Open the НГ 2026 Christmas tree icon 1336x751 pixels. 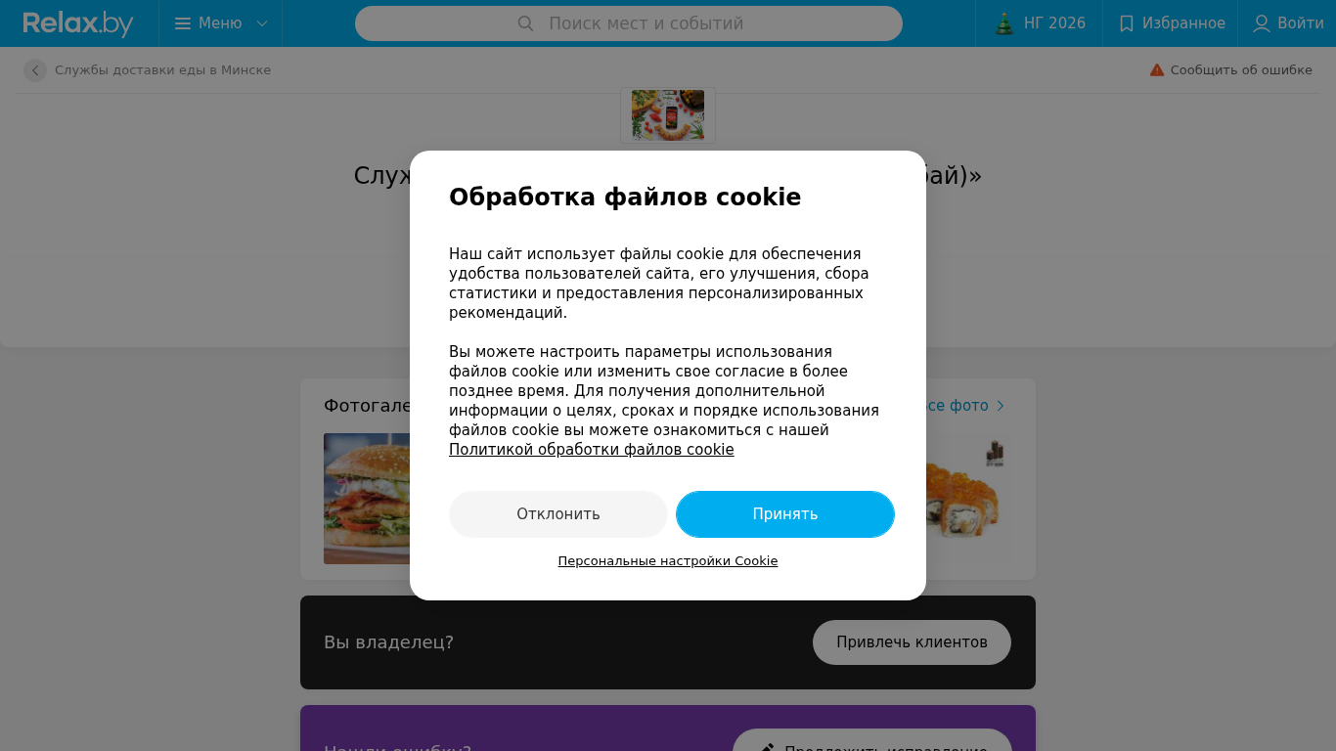[x=1004, y=23]
